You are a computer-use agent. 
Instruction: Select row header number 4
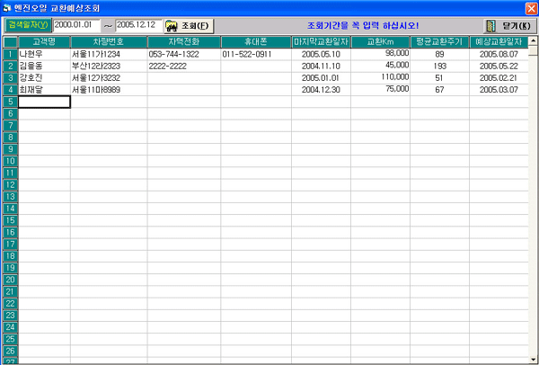(x=10, y=90)
